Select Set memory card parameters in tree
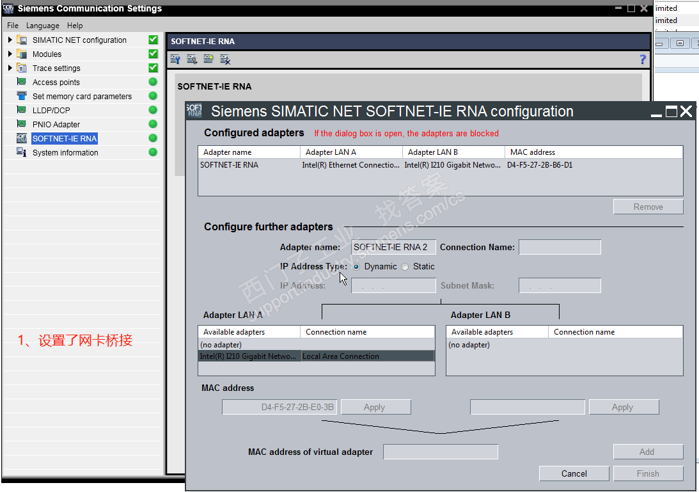This screenshot has width=699, height=492. (82, 97)
